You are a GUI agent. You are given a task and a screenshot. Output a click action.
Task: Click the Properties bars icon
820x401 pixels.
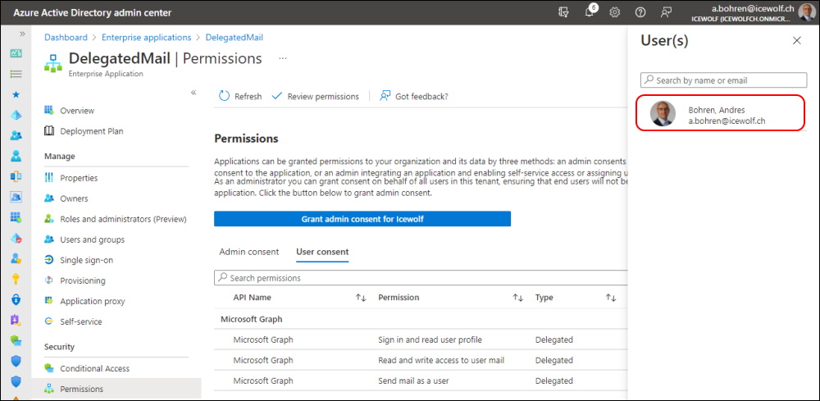pyautogui.click(x=49, y=178)
